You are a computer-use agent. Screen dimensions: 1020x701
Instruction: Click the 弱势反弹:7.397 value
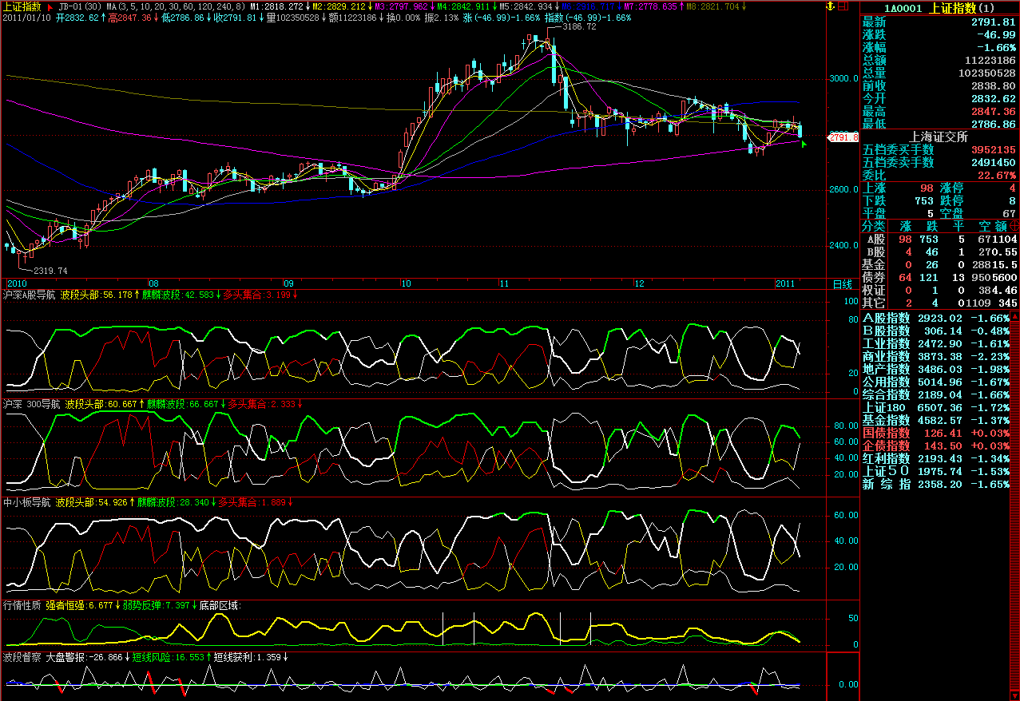coord(155,605)
